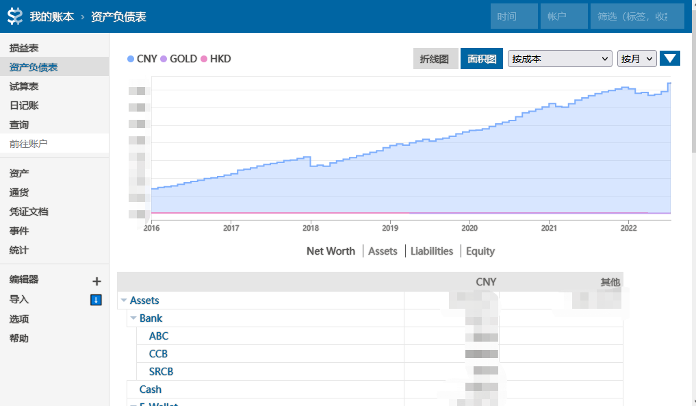Viewport: 696px width, 406px height.
Task: Open the 按成本 conversion dropdown
Action: [x=560, y=59]
